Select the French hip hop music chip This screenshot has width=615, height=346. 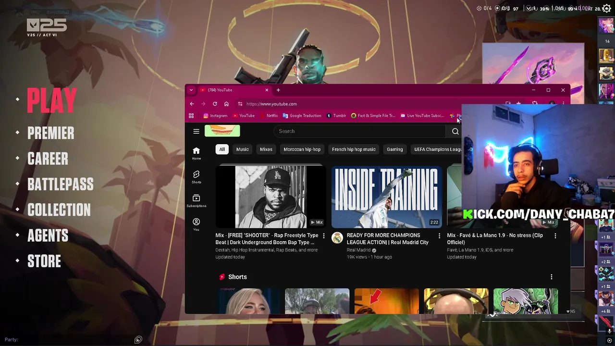354,149
